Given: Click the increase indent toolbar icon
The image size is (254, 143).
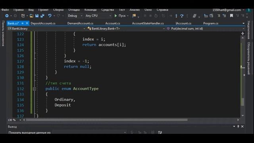Looking at the screenshot, I should tap(212, 16).
